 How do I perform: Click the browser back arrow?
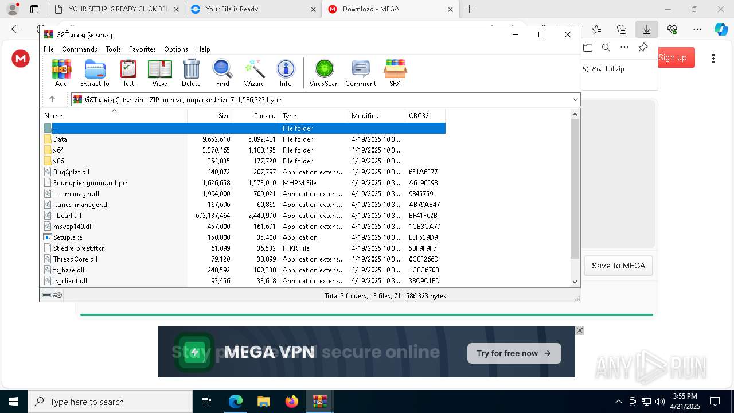(x=15, y=29)
